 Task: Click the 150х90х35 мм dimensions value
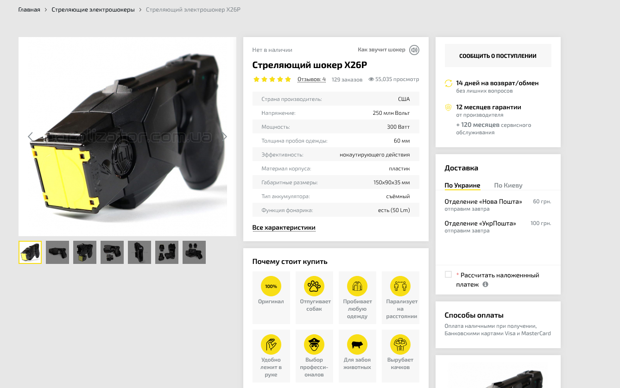[x=392, y=182]
